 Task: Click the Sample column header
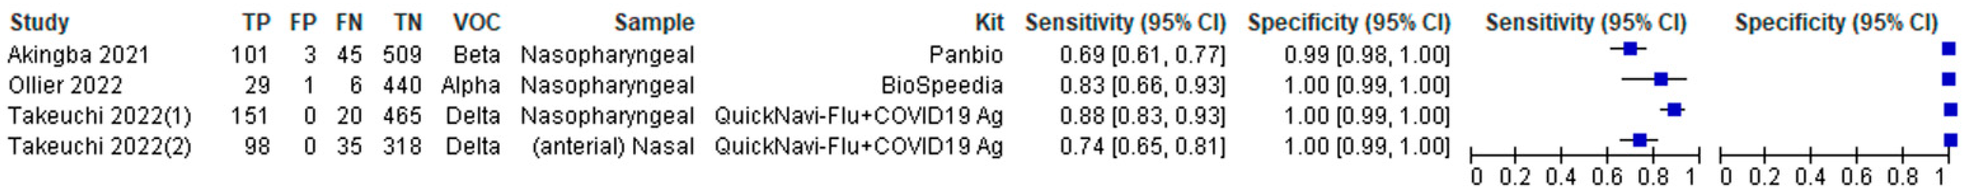coord(654,23)
